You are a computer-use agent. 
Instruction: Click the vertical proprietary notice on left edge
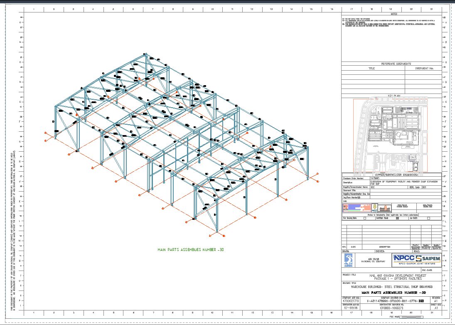tap(13, 231)
